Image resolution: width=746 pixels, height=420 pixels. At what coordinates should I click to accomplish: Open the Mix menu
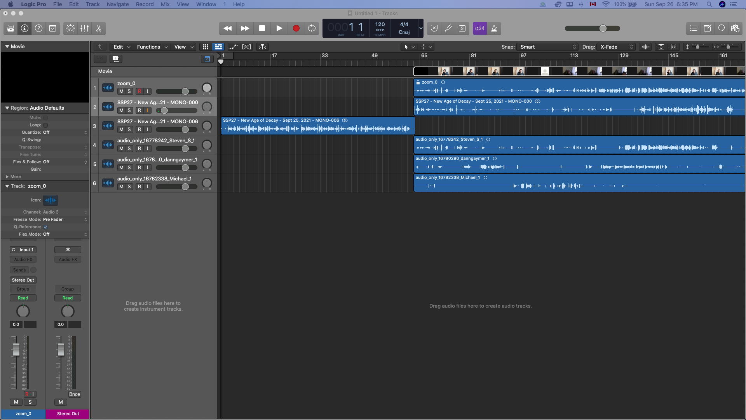point(165,4)
